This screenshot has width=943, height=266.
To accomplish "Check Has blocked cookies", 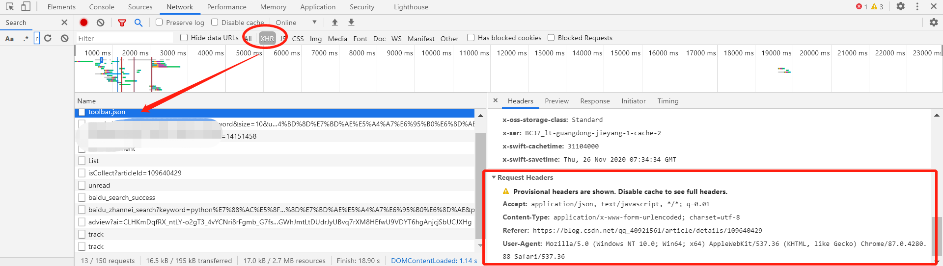I will point(471,37).
